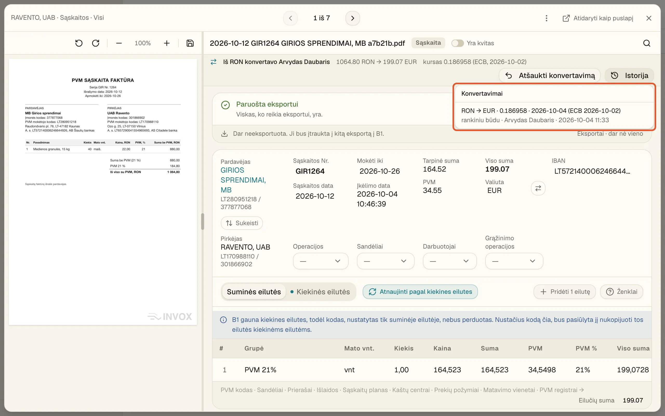665x416 pixels.
Task: Click the Sąskaita document type badge
Action: (x=428, y=43)
